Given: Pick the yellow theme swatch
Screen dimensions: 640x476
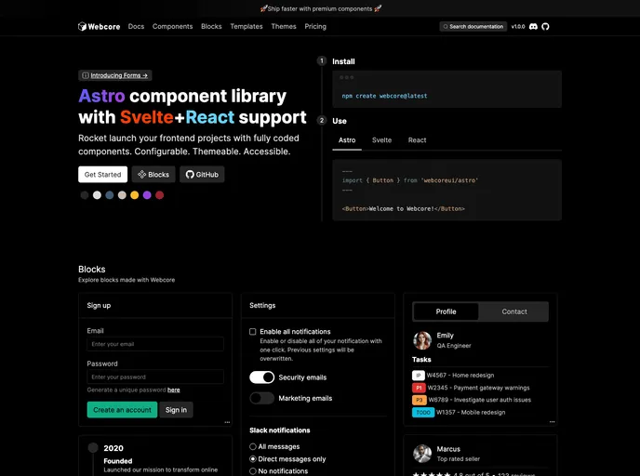Looking at the screenshot, I should pos(134,195).
